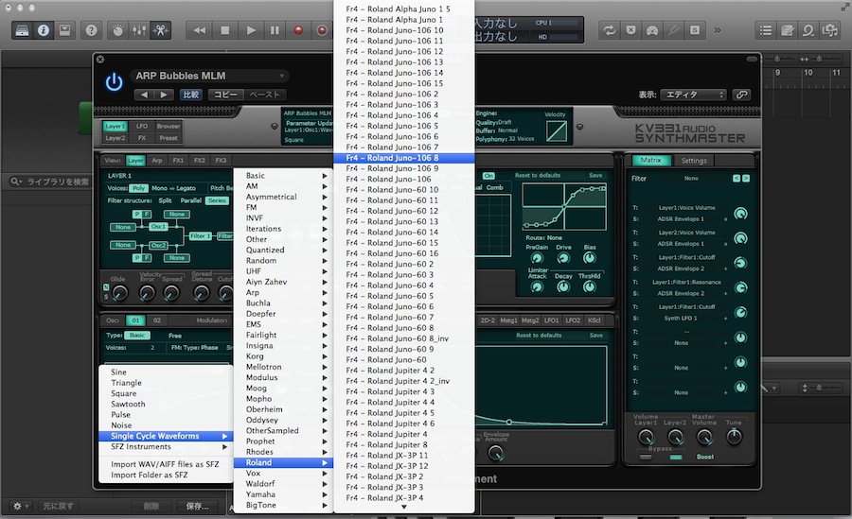Toggle the filter On button
The image size is (852, 519).
pos(488,176)
